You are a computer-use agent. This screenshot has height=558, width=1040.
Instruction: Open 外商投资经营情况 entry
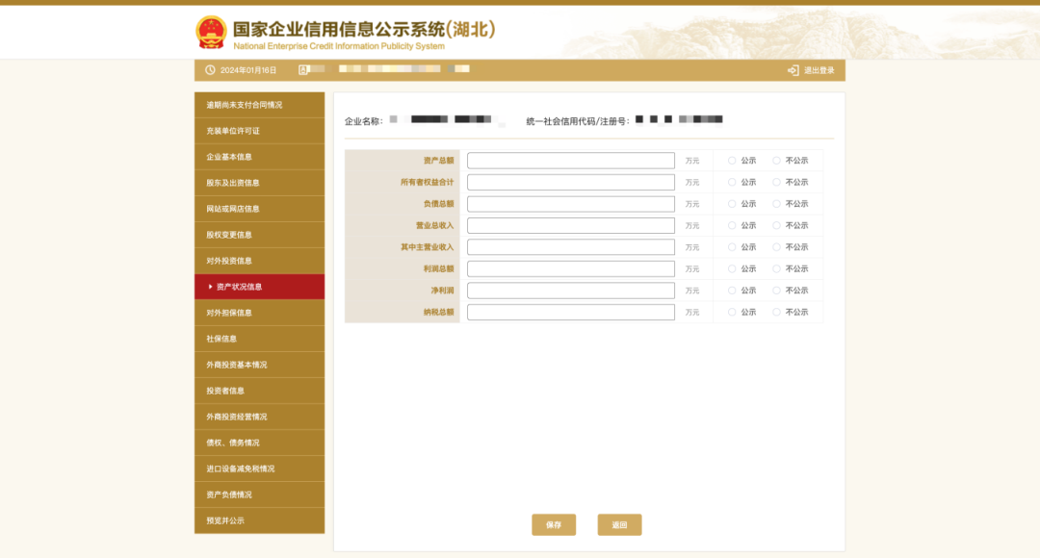(259, 417)
